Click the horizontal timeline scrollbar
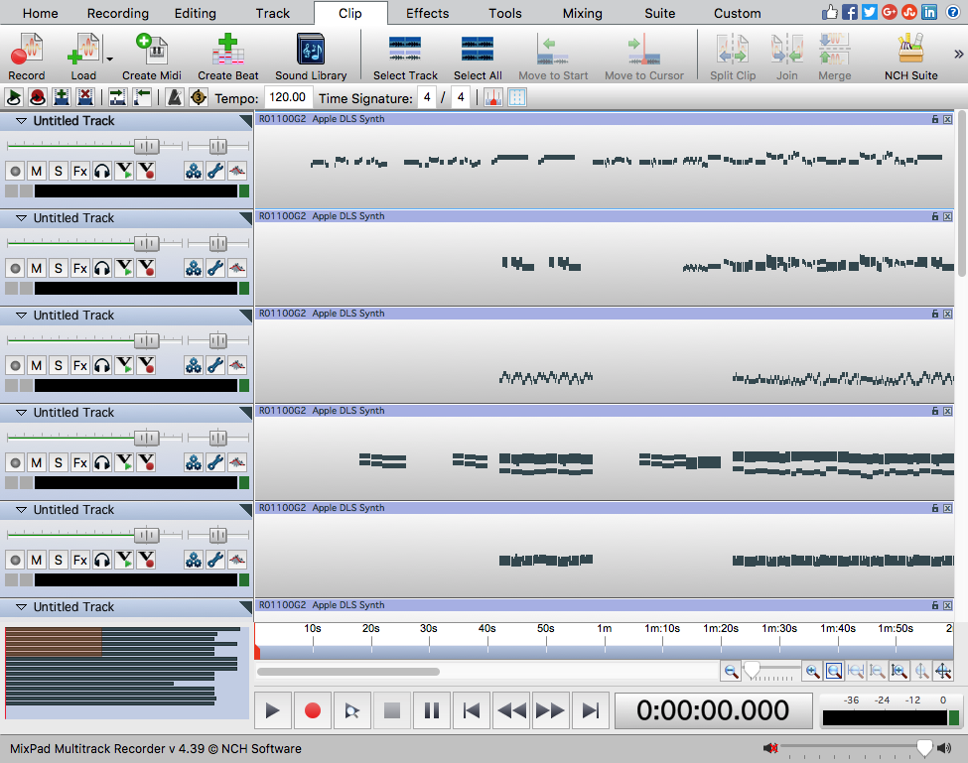 348,671
